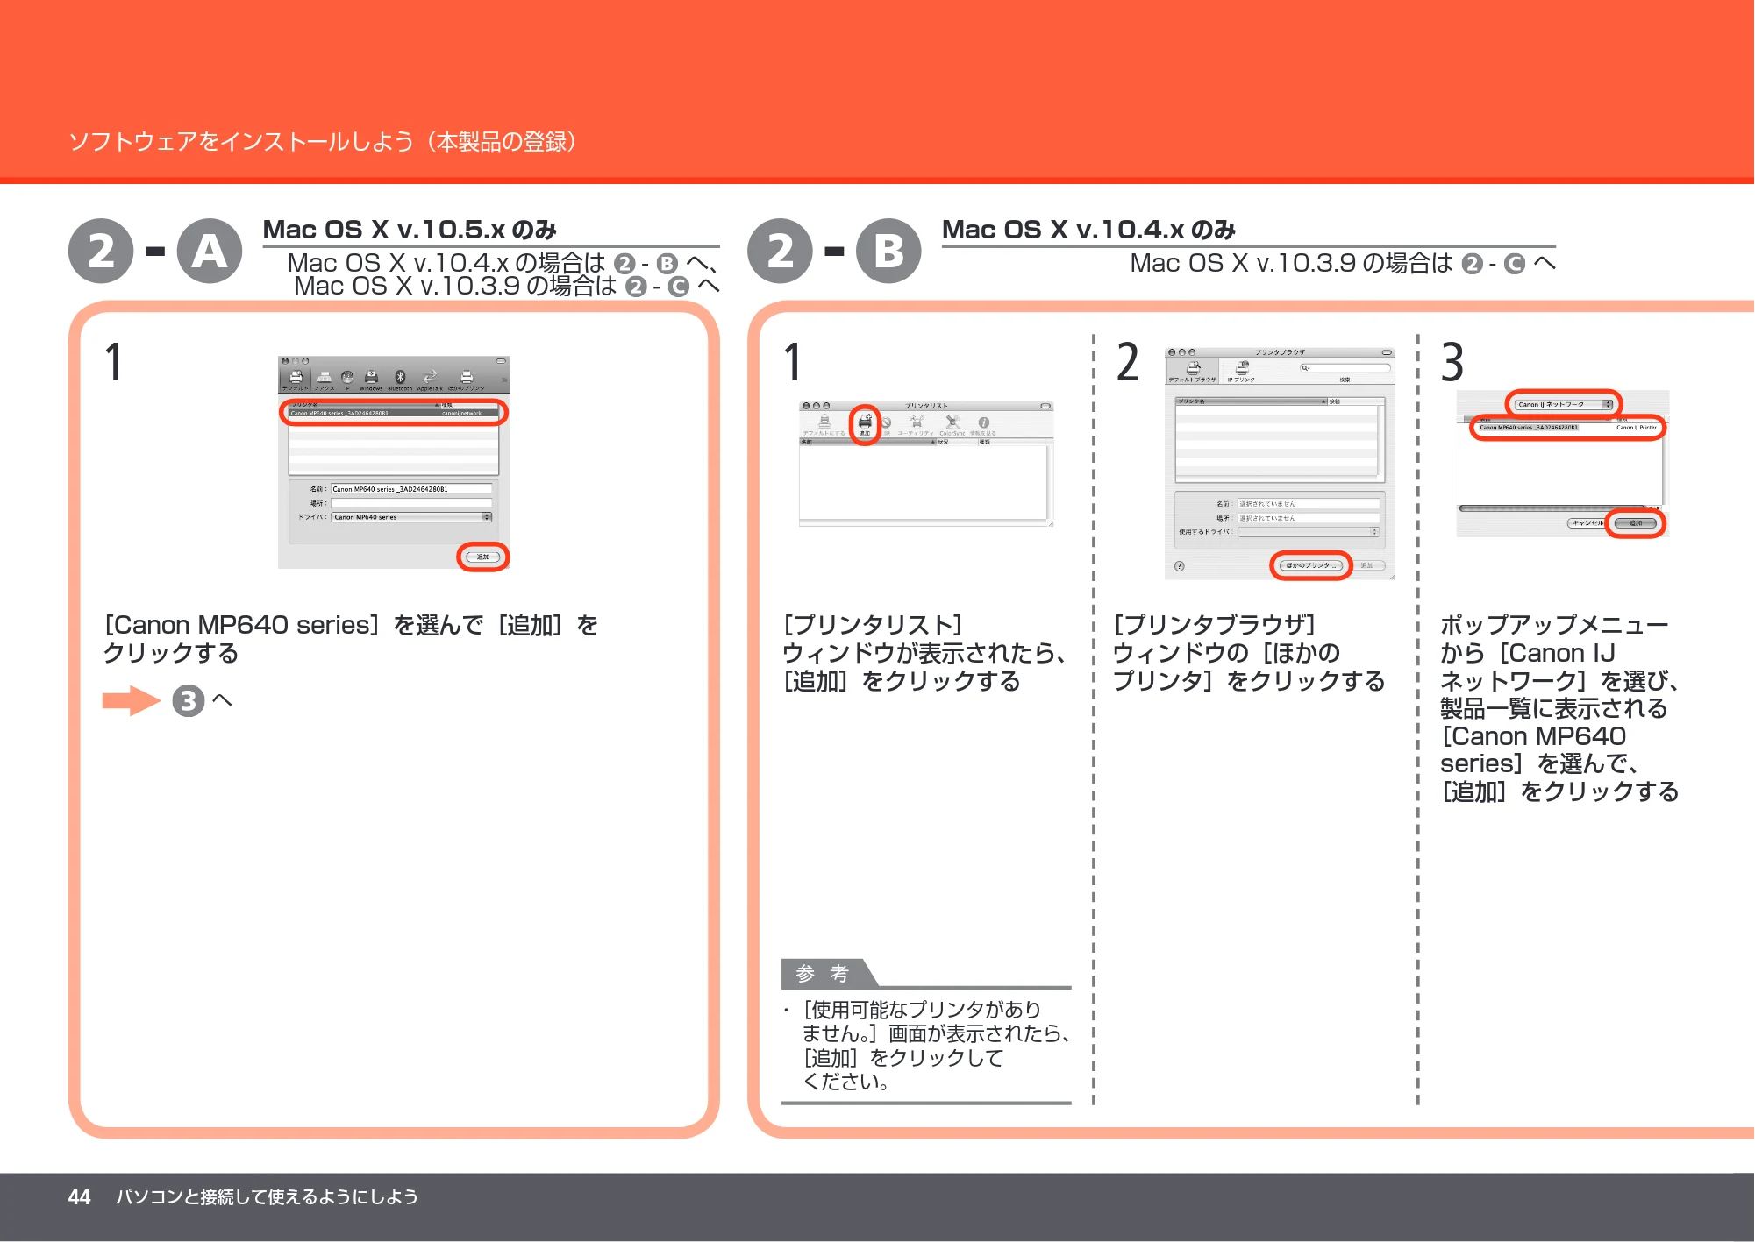Click the toolbar overflow chevron in 10.5 dialog
Screen dimensions: 1755x1242
[x=504, y=380]
